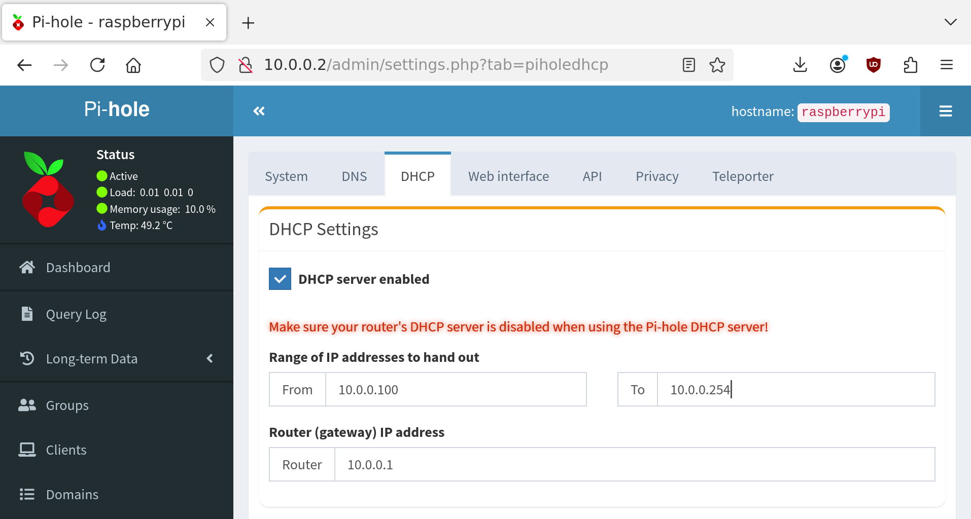Image resolution: width=971 pixels, height=519 pixels.
Task: Open Groups using the people icon
Action: (27, 404)
